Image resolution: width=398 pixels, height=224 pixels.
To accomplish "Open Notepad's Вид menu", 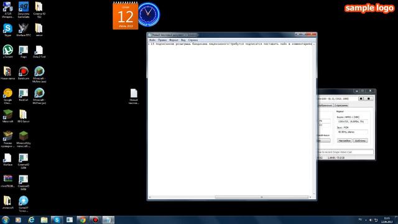I will [183, 40].
